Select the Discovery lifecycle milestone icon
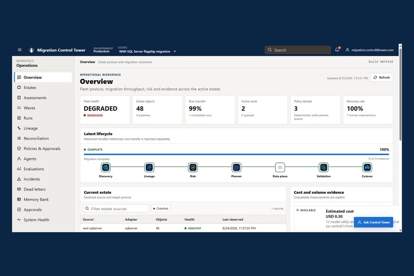The width and height of the screenshot is (414, 276). (x=106, y=167)
